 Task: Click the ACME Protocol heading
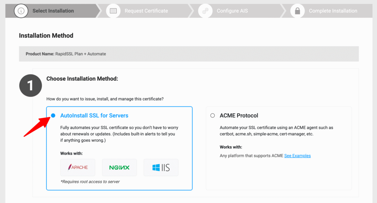pos(239,116)
